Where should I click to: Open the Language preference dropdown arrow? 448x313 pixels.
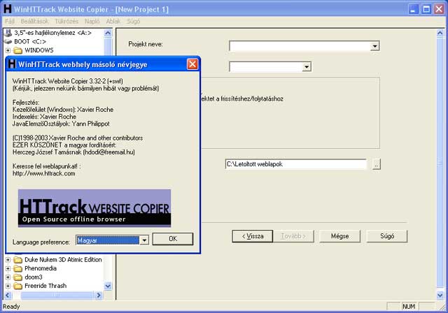(144, 240)
